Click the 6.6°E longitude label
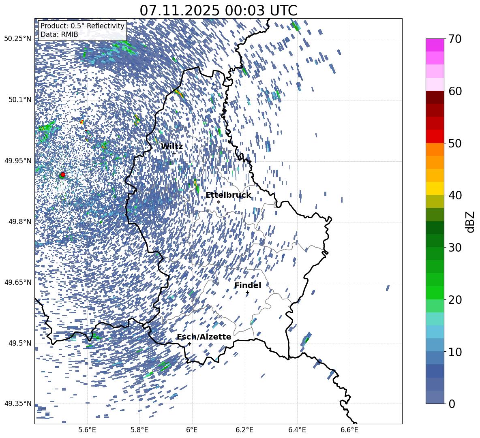 point(349,430)
